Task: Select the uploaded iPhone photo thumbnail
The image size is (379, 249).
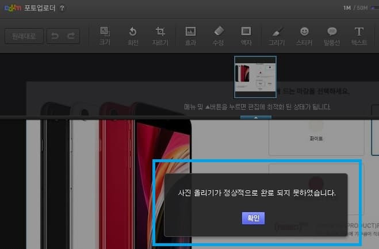Action: click(x=255, y=77)
